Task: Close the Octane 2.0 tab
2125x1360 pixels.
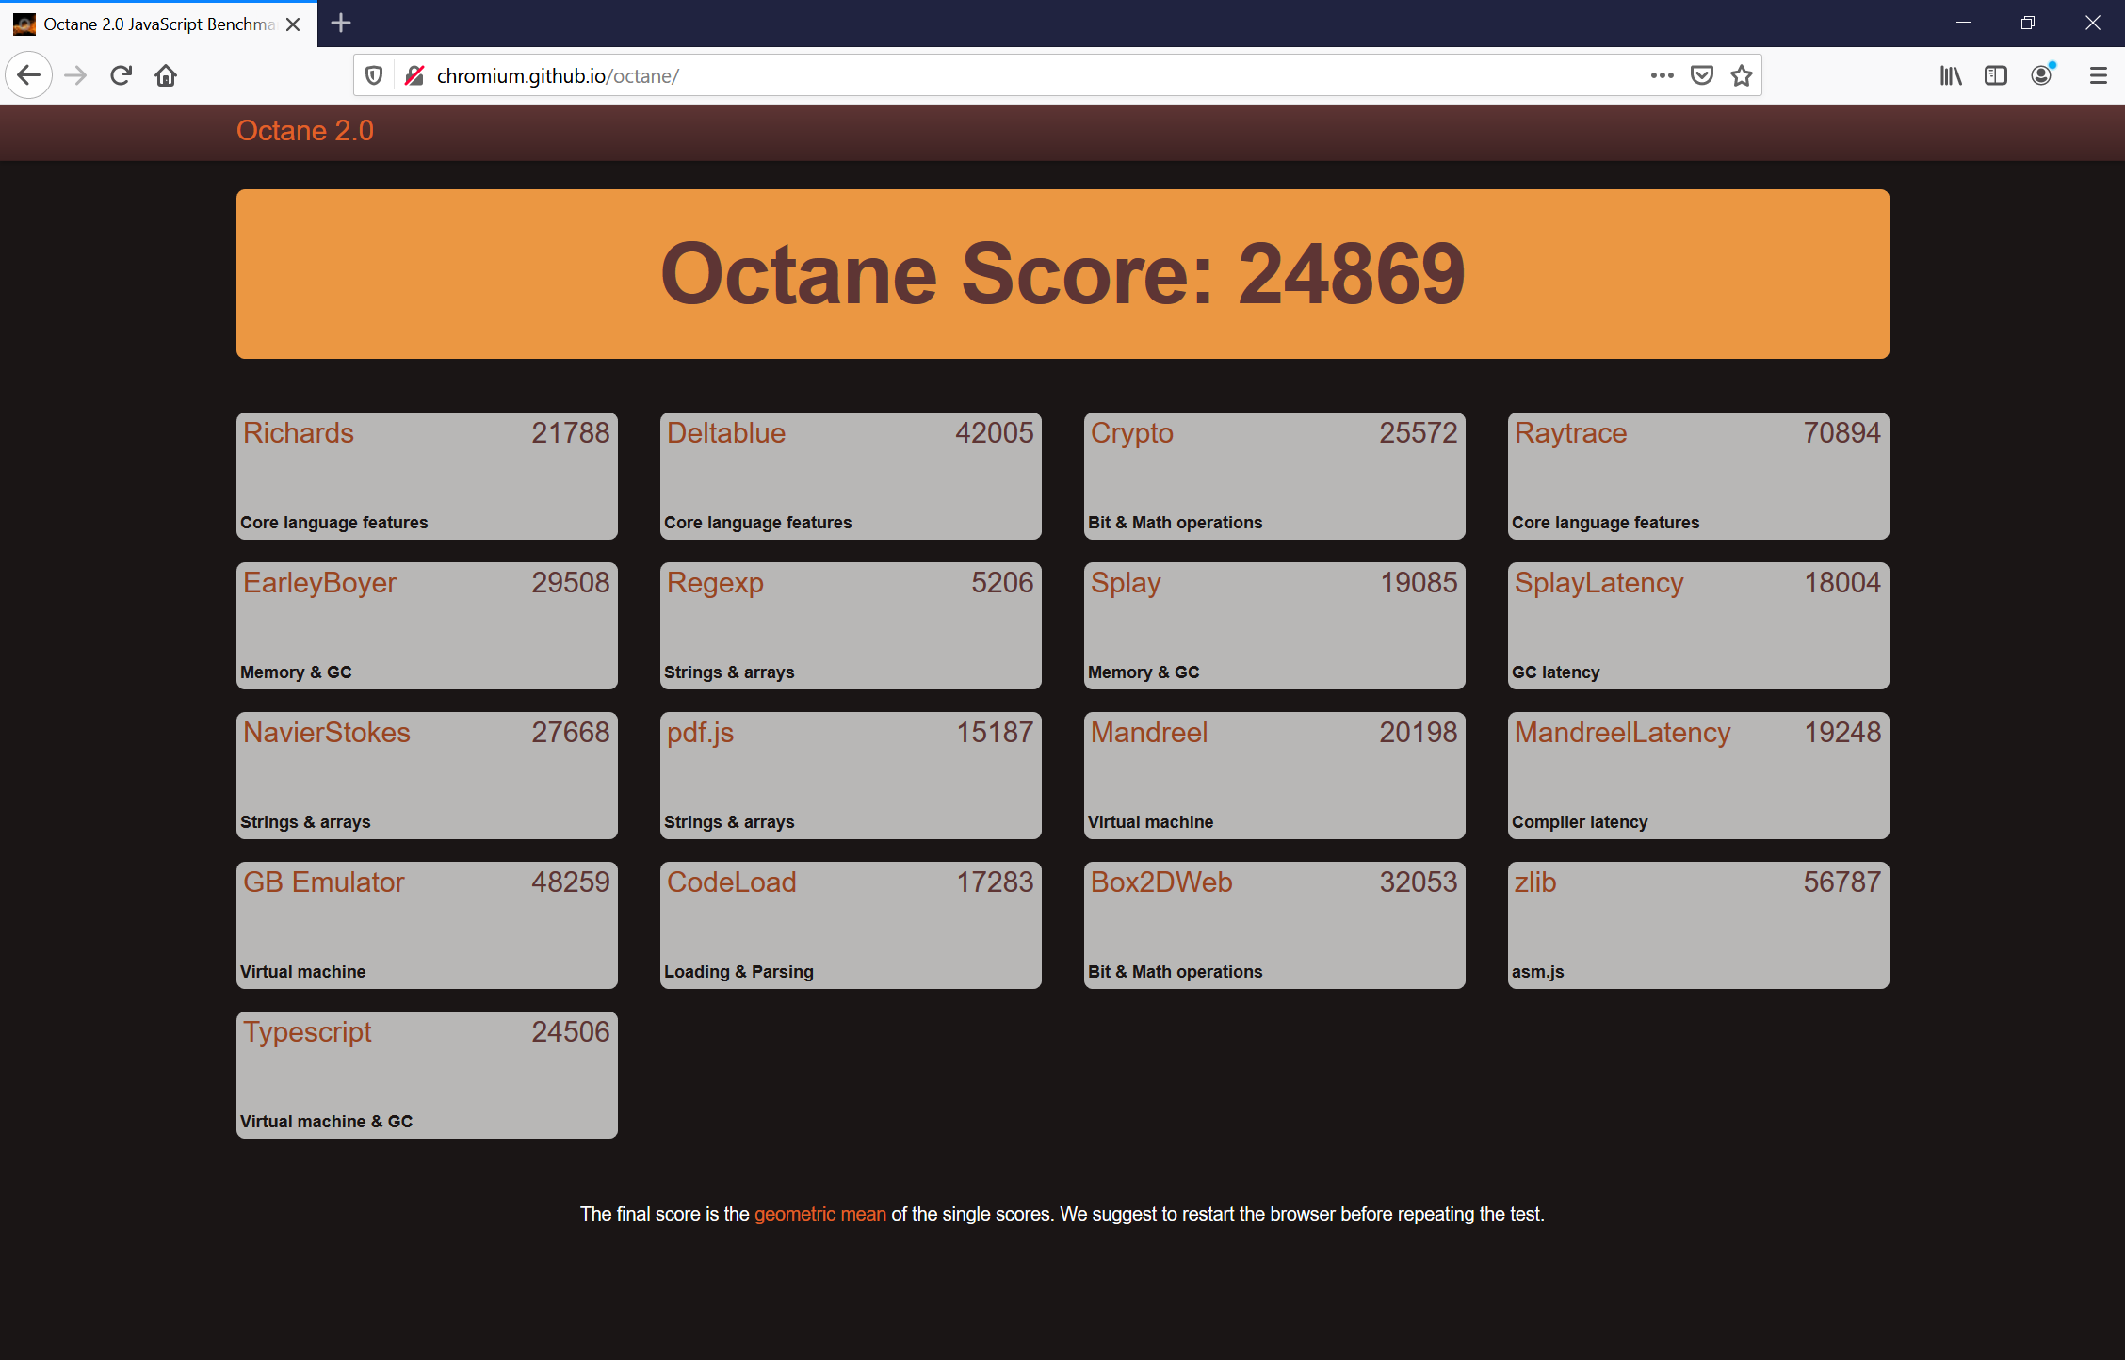Action: (x=294, y=24)
